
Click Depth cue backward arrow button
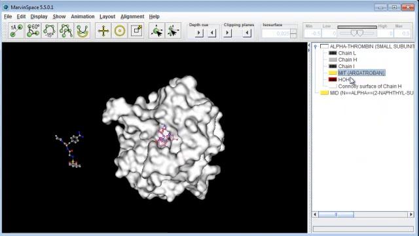click(212, 33)
